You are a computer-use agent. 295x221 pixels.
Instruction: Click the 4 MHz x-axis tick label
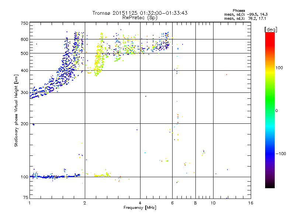(x=140, y=203)
